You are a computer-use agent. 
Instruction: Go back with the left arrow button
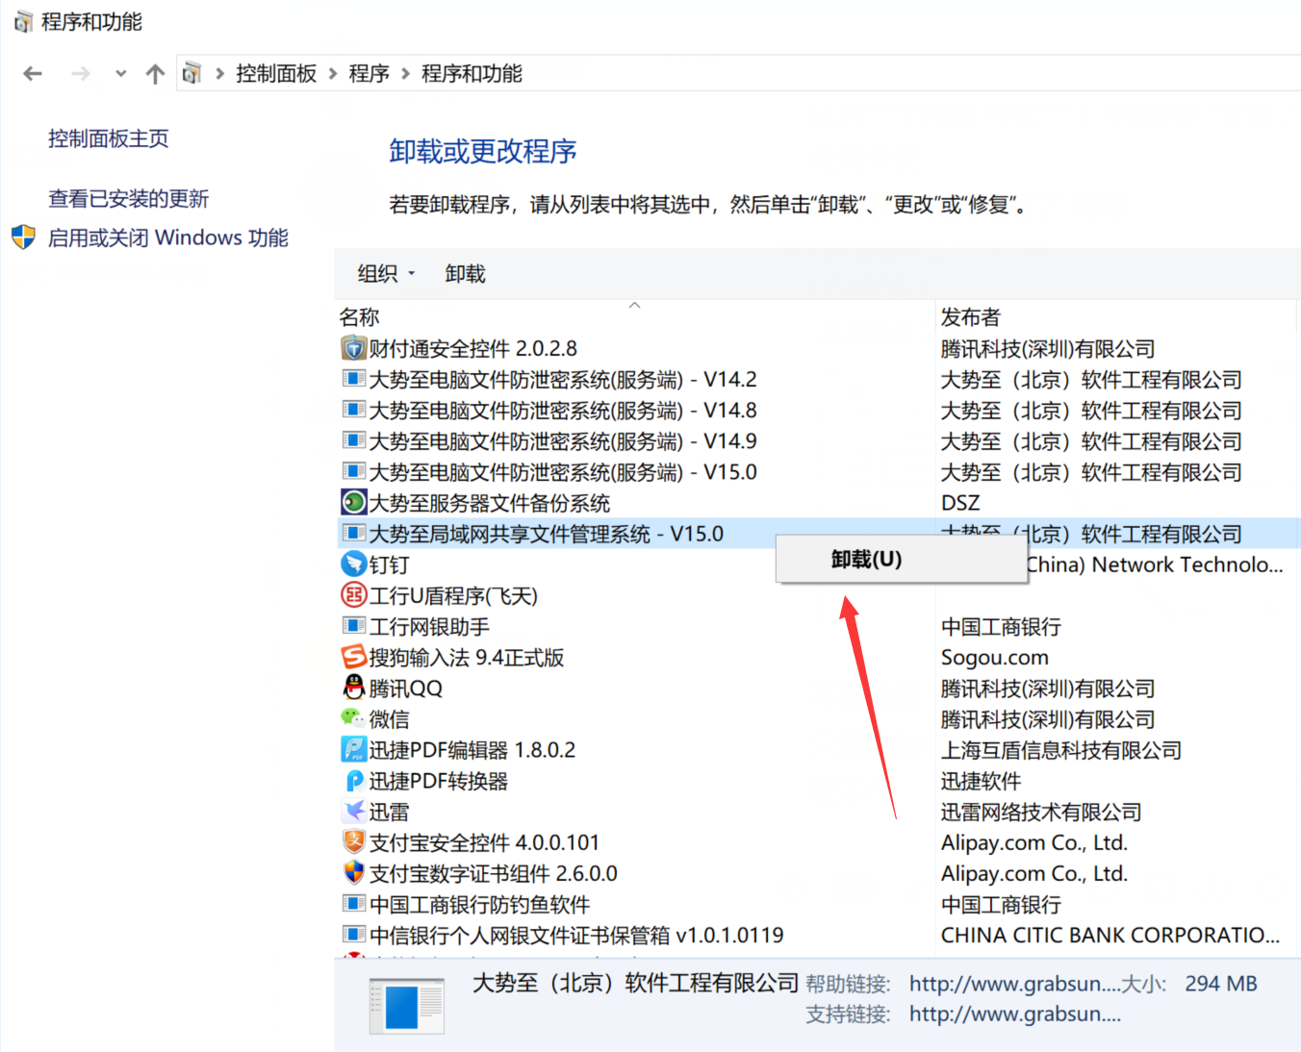click(x=33, y=73)
